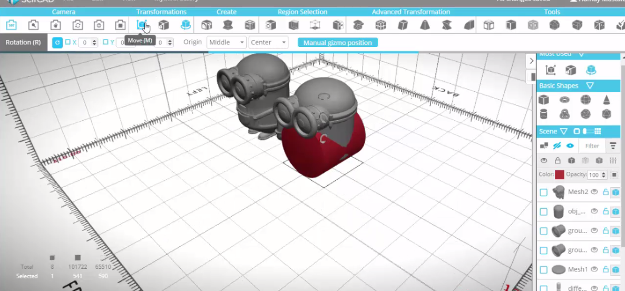Enable the X axis rotation checkbox
The width and height of the screenshot is (625, 291).
click(68, 42)
